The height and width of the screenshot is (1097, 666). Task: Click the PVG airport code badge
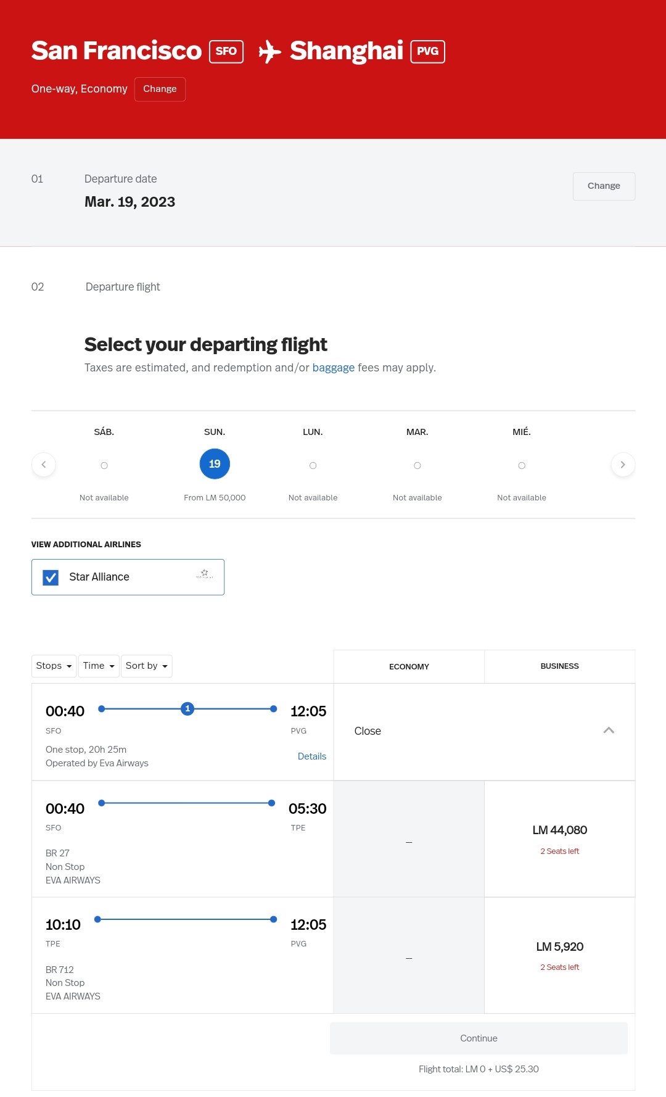click(427, 51)
